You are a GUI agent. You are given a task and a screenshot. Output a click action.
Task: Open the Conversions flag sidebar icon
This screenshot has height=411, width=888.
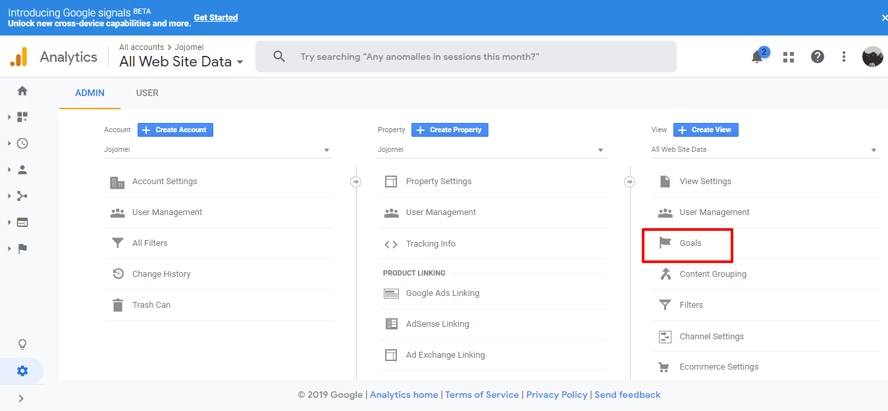[22, 249]
